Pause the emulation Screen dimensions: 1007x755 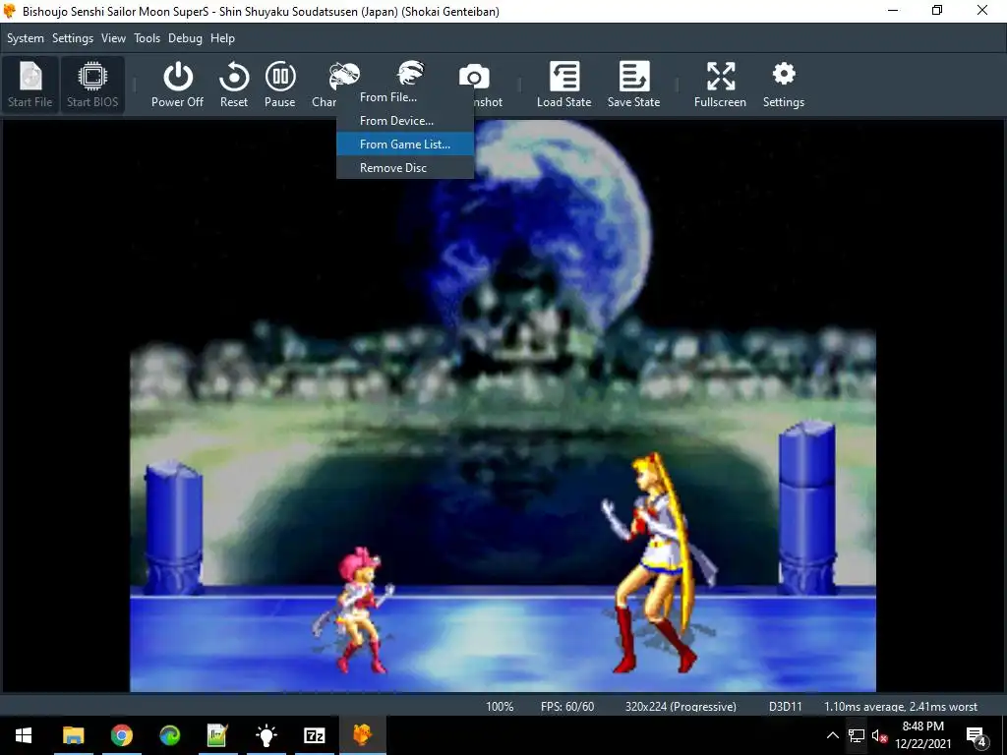click(x=280, y=85)
